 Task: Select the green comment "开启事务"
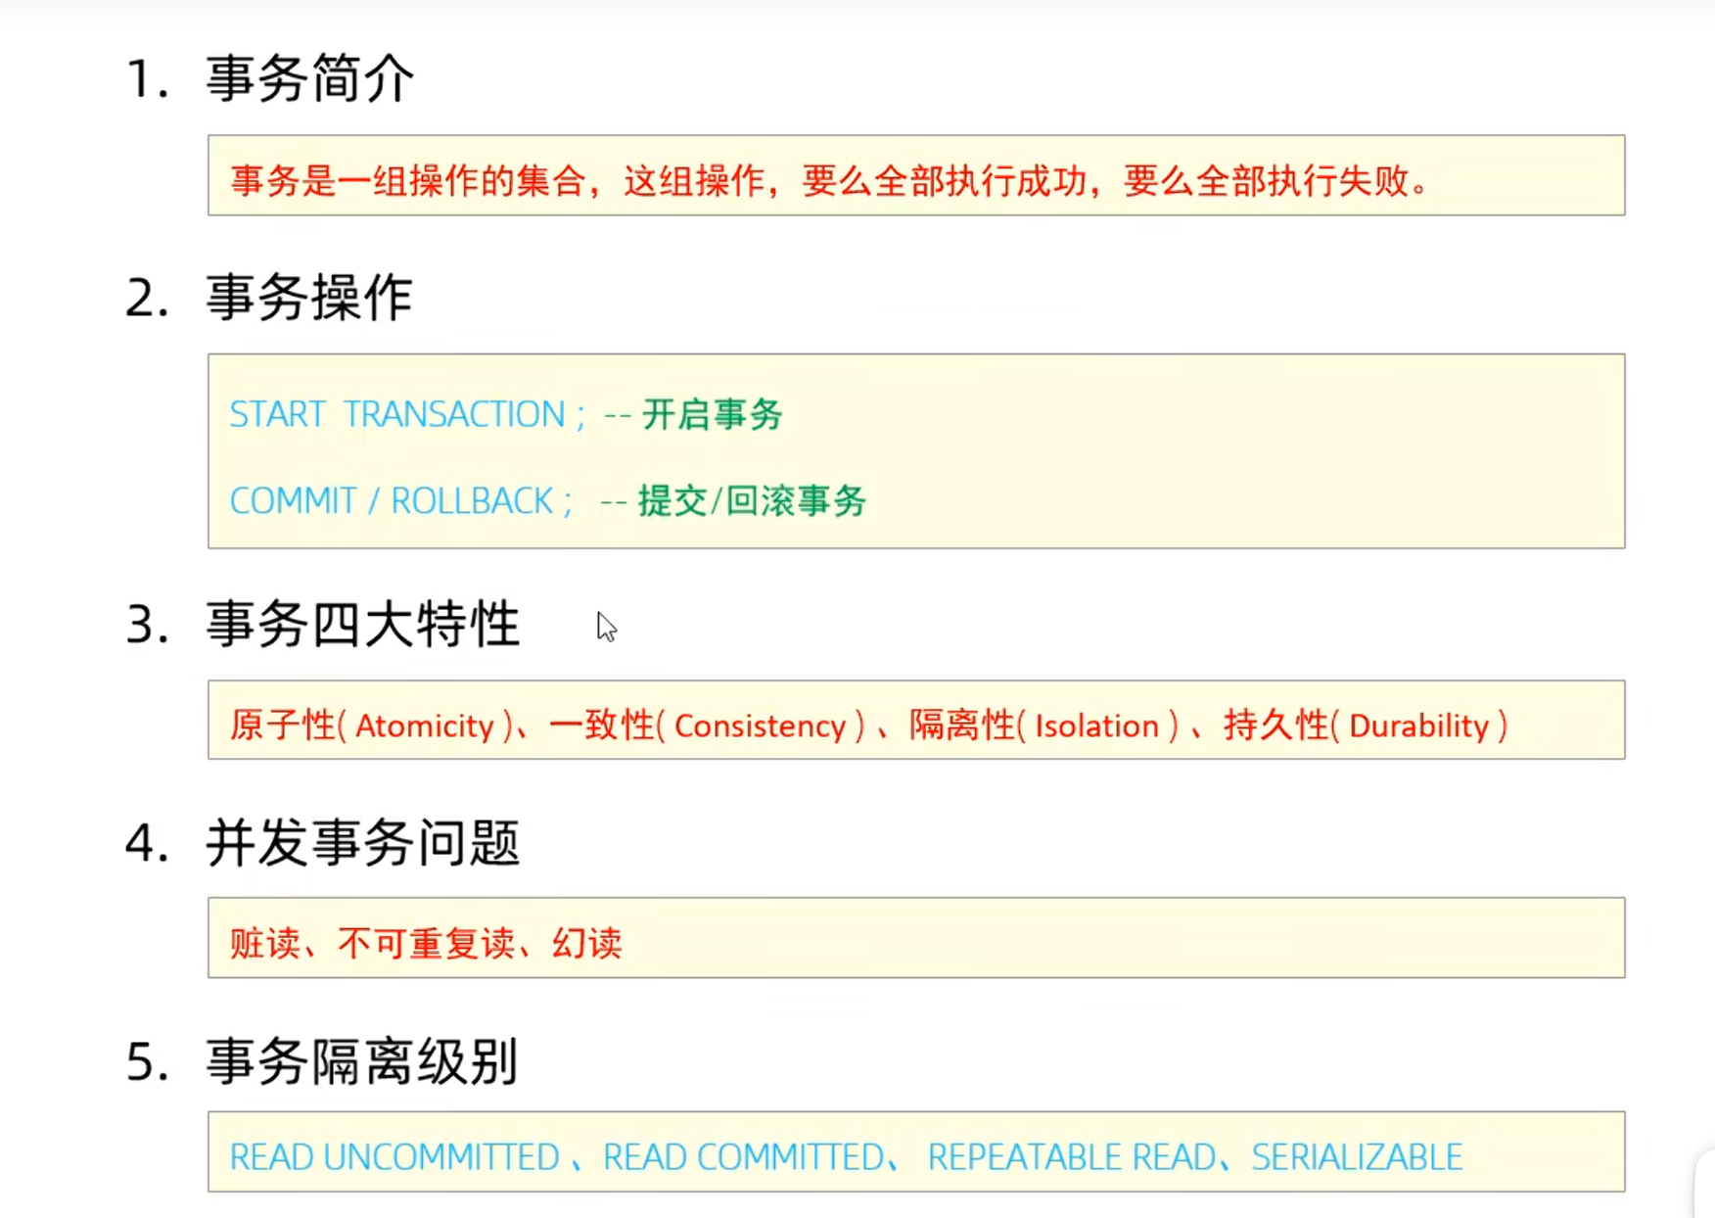712,414
